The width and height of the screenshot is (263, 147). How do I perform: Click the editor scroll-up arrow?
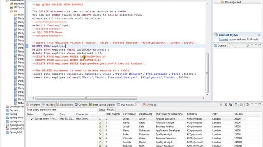207,4
